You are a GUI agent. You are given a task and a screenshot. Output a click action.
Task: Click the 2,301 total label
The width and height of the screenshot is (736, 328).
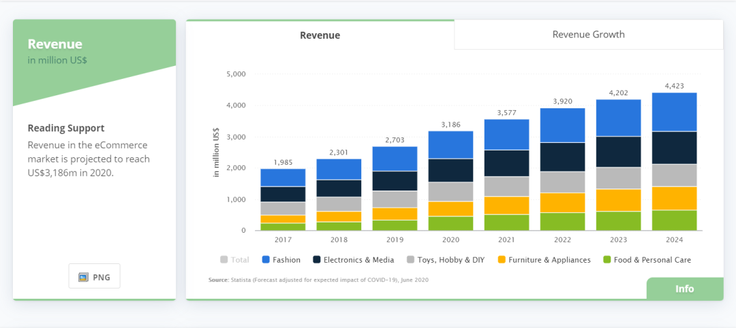click(x=339, y=152)
